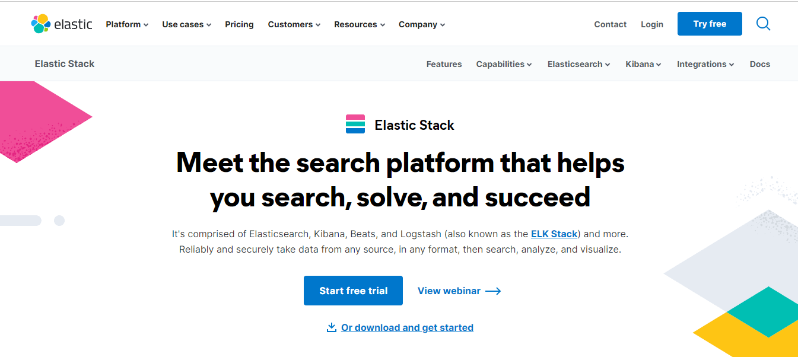The width and height of the screenshot is (798, 357).
Task: Open the Resources dropdown
Action: 359,24
